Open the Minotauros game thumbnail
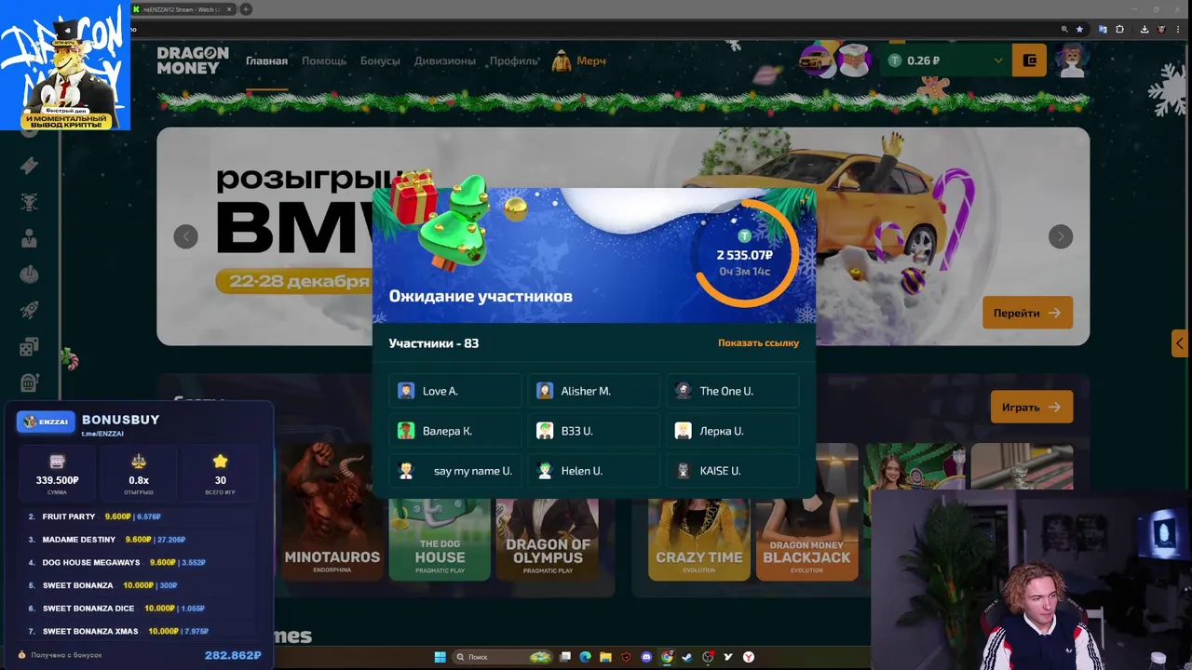 (332, 512)
